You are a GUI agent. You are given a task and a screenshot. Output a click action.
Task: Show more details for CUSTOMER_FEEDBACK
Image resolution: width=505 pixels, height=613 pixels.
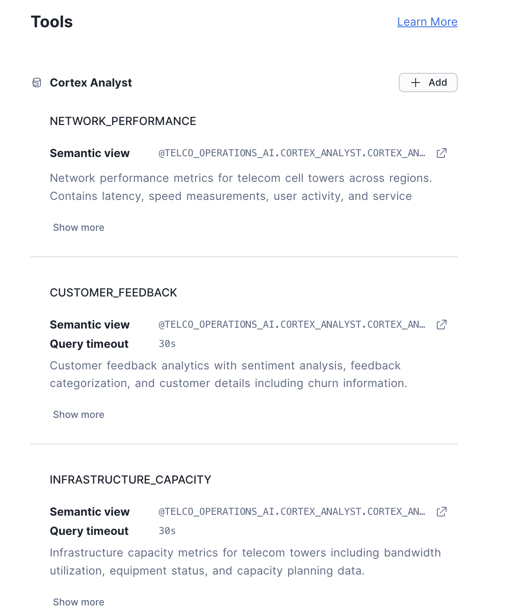(79, 414)
